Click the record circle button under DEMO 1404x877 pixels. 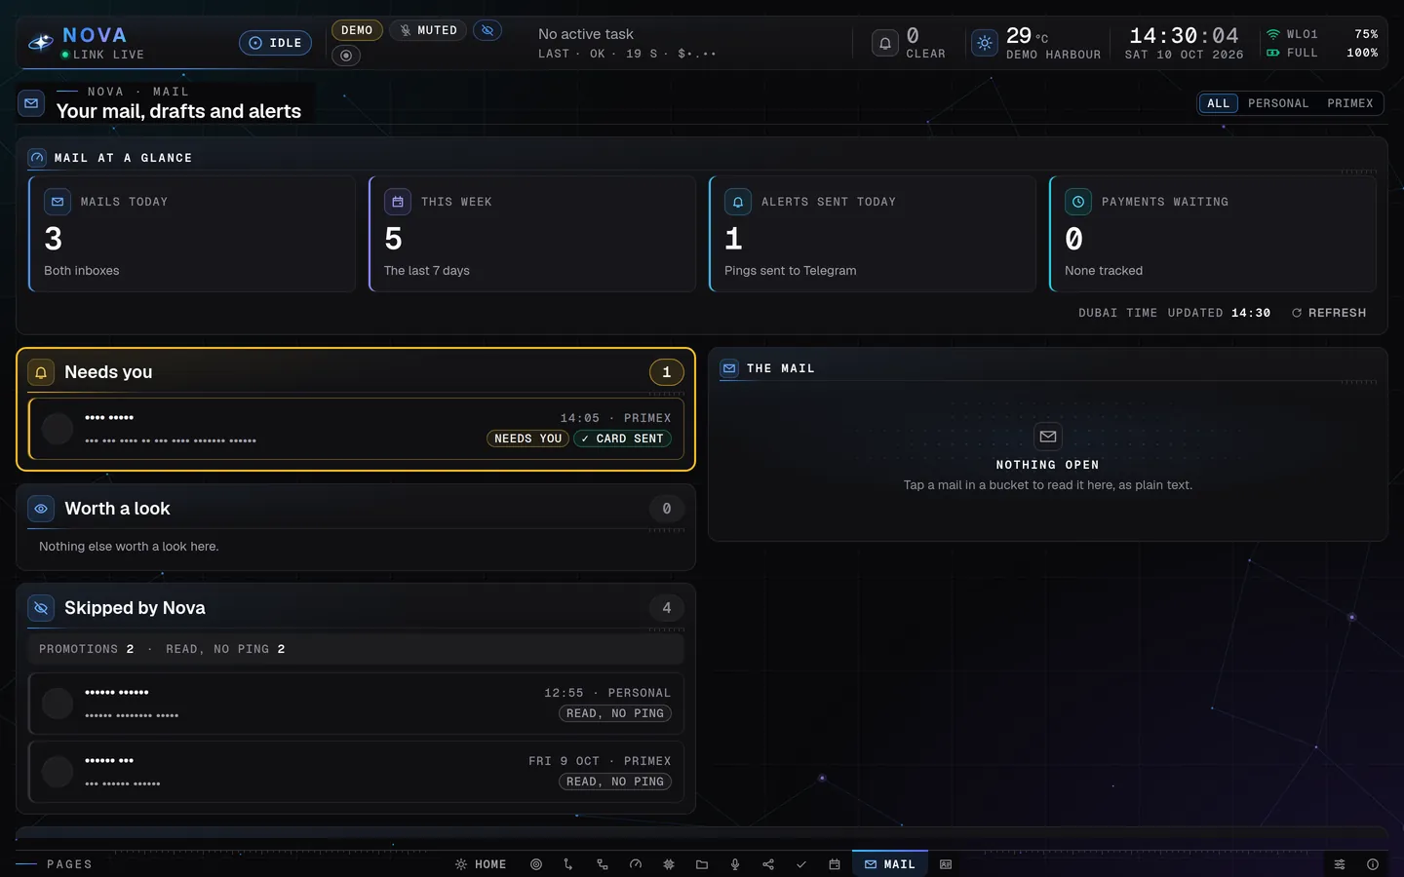346,56
